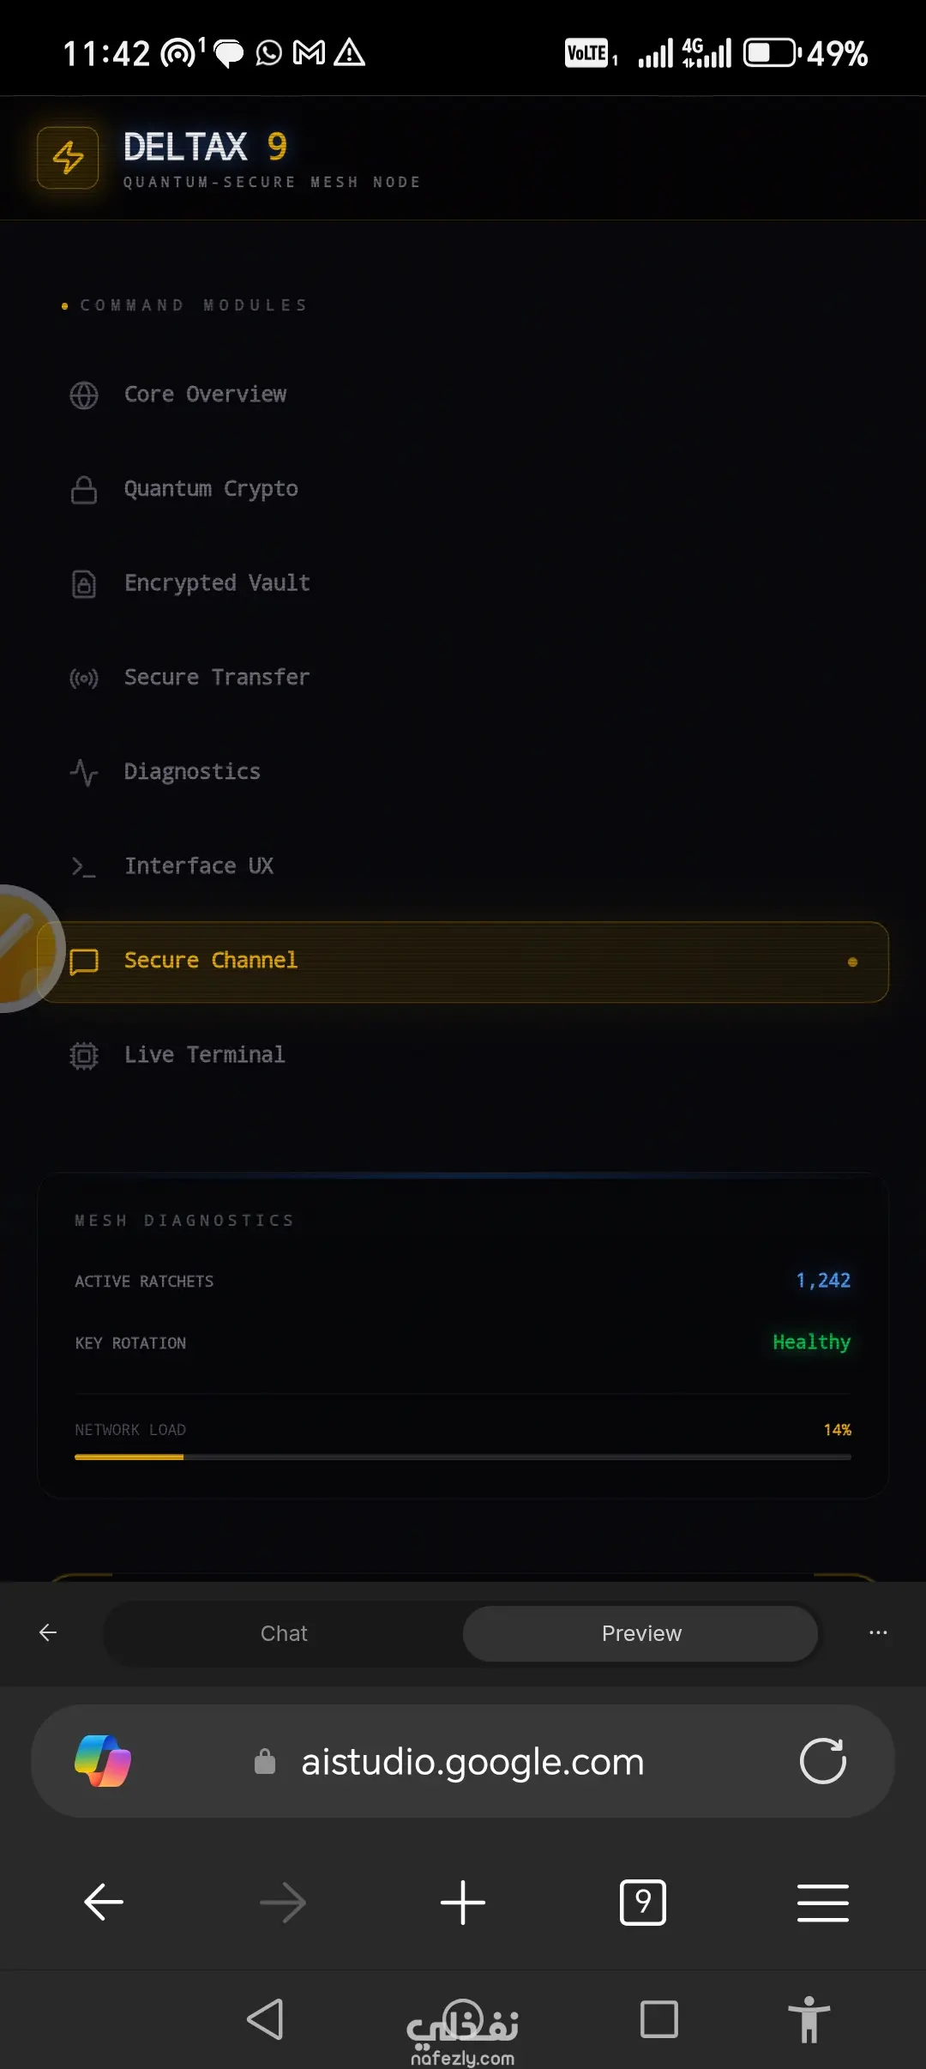Viewport: 926px width, 2069px height.
Task: Tap the aistudio.google.com address bar
Action: (x=472, y=1762)
